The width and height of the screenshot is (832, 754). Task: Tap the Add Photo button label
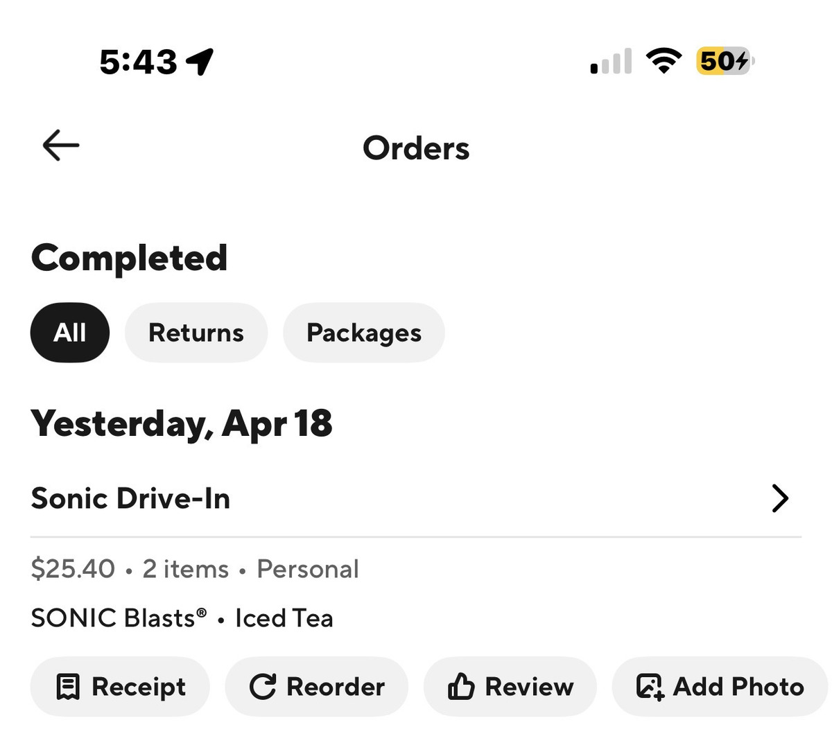pyautogui.click(x=738, y=687)
